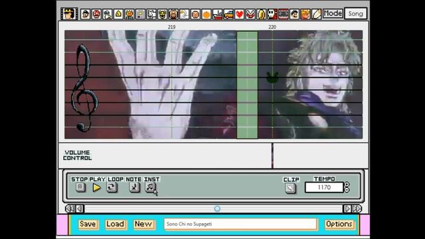This screenshot has height=239, width=425.
Task: Select the Piranha Plant instrument
Action: (x=250, y=14)
